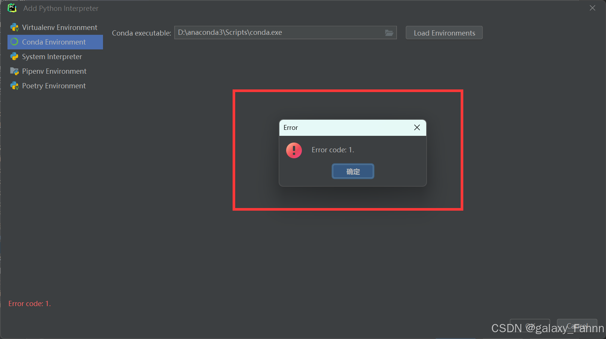Screen dimensions: 606x339
Task: Click the Cancel button
Action: (x=577, y=326)
